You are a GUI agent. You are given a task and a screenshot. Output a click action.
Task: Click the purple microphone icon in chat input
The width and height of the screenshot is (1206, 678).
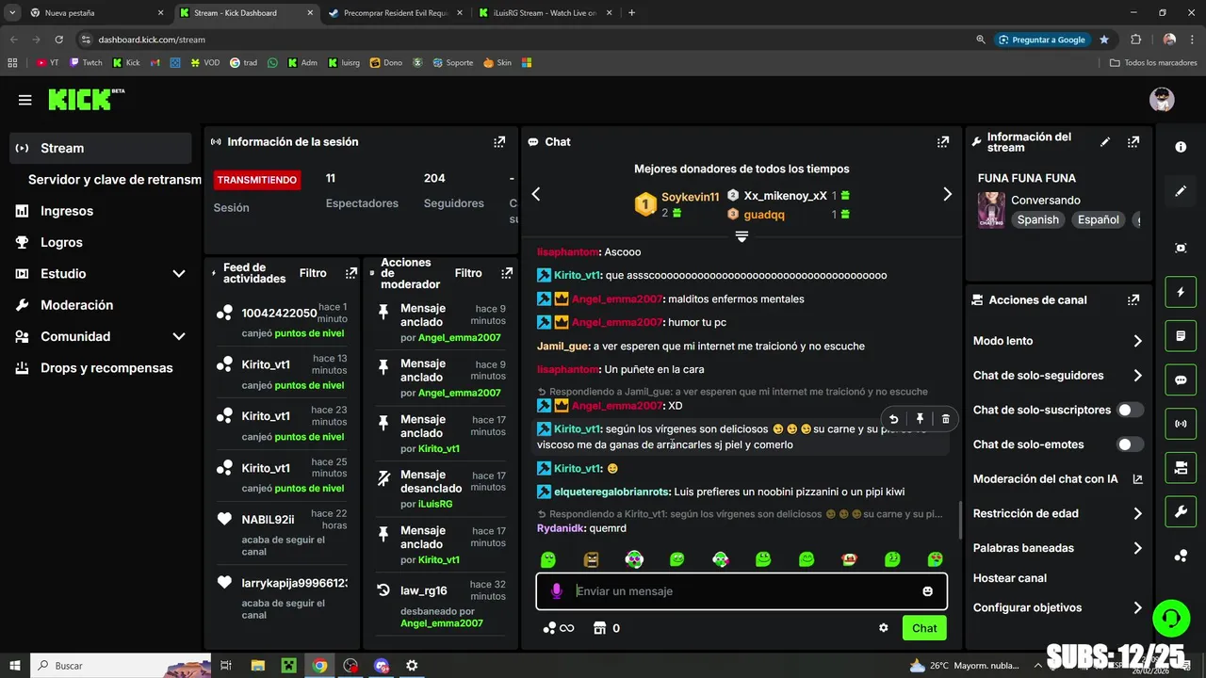(557, 591)
